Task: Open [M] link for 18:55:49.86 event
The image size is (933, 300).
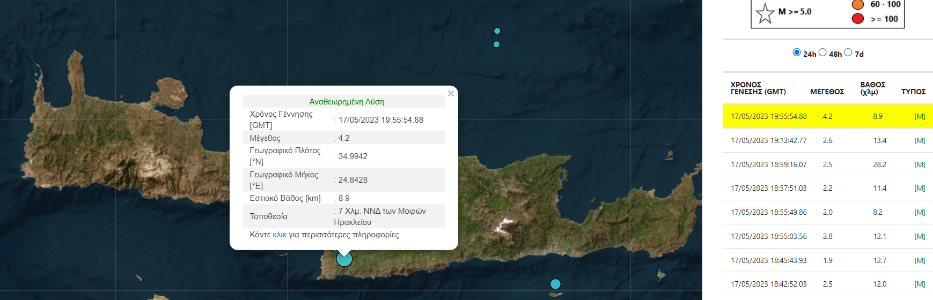Action: click(x=920, y=212)
